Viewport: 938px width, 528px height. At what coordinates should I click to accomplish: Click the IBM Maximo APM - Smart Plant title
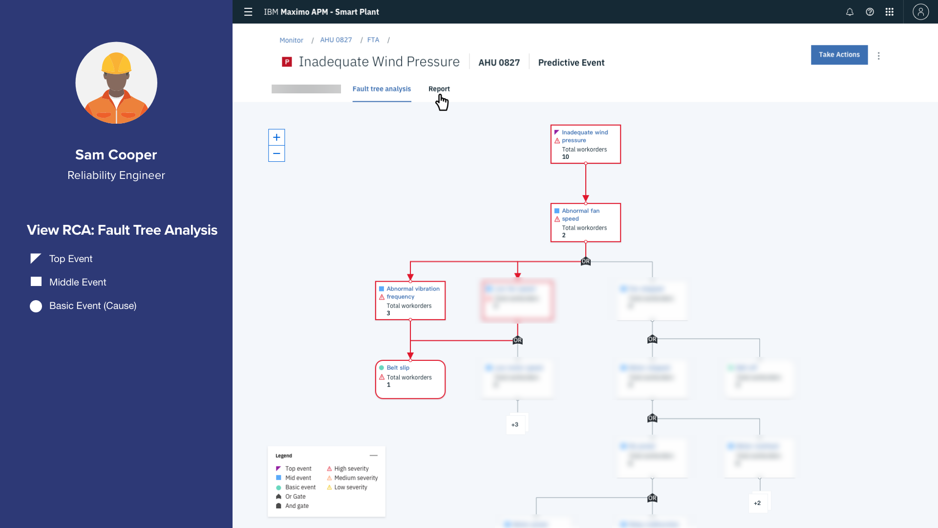click(321, 12)
